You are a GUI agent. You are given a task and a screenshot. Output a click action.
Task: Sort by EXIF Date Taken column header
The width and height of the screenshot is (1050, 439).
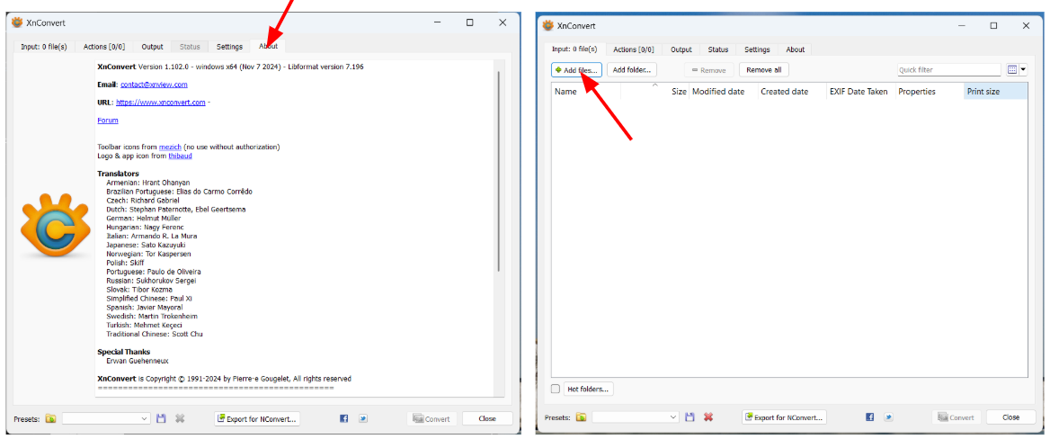(x=861, y=91)
